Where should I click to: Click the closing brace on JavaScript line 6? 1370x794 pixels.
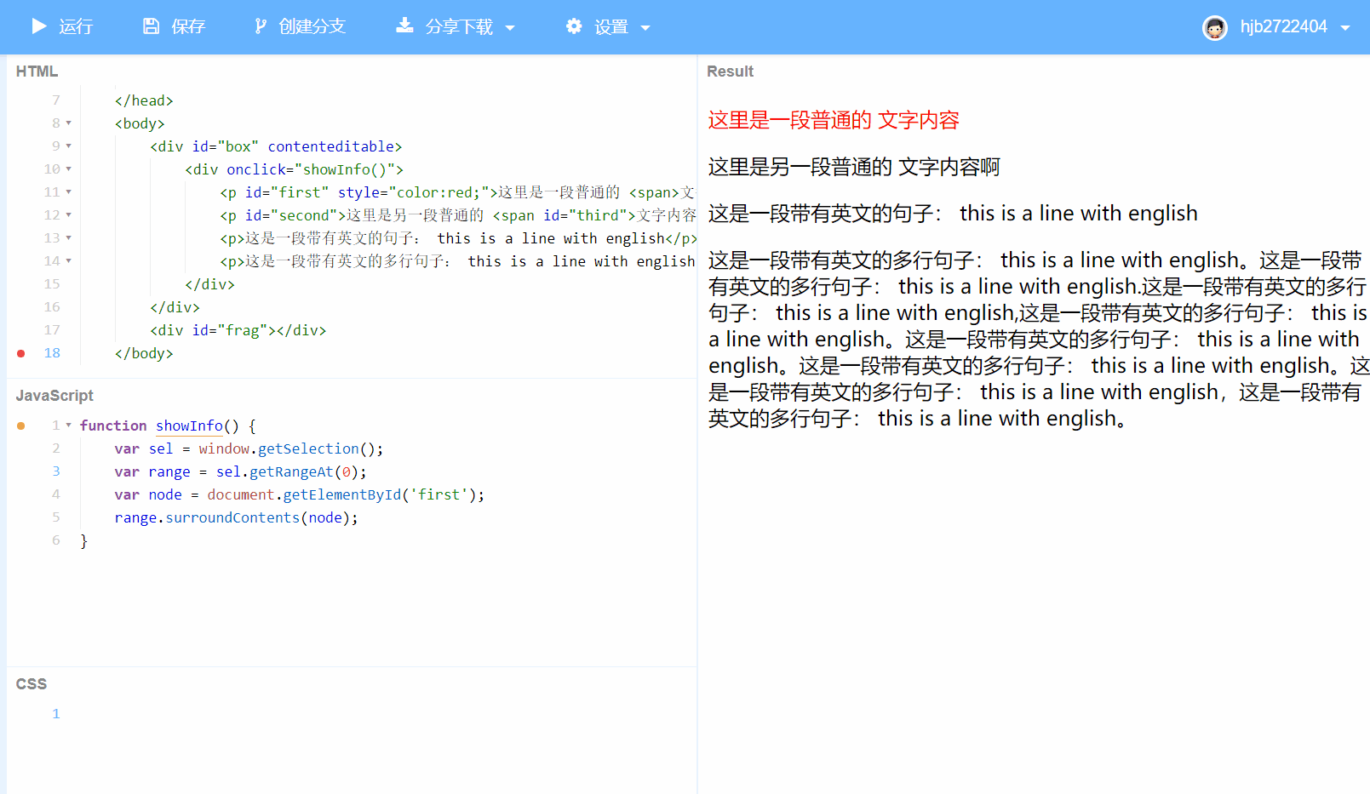(84, 541)
